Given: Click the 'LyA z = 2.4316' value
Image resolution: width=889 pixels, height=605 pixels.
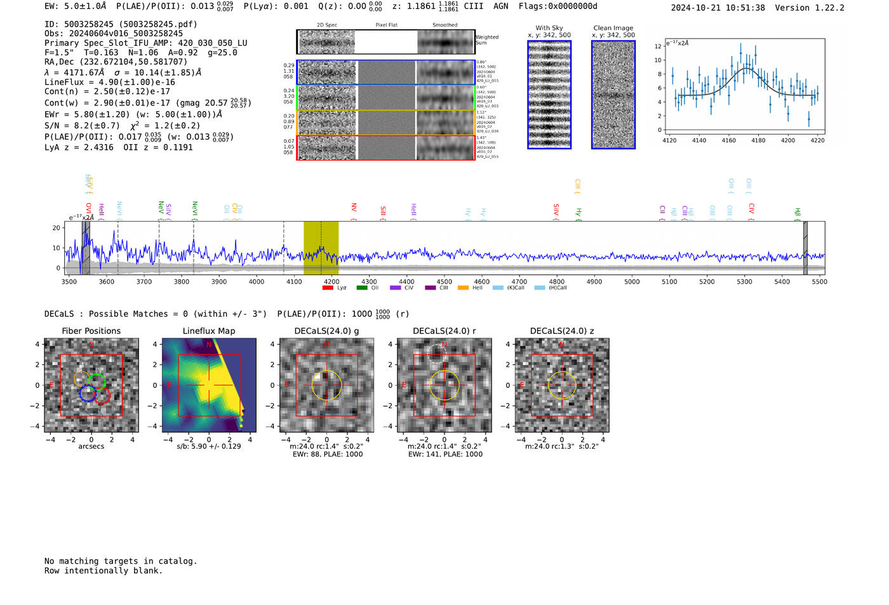Looking at the screenshot, I should 79,147.
